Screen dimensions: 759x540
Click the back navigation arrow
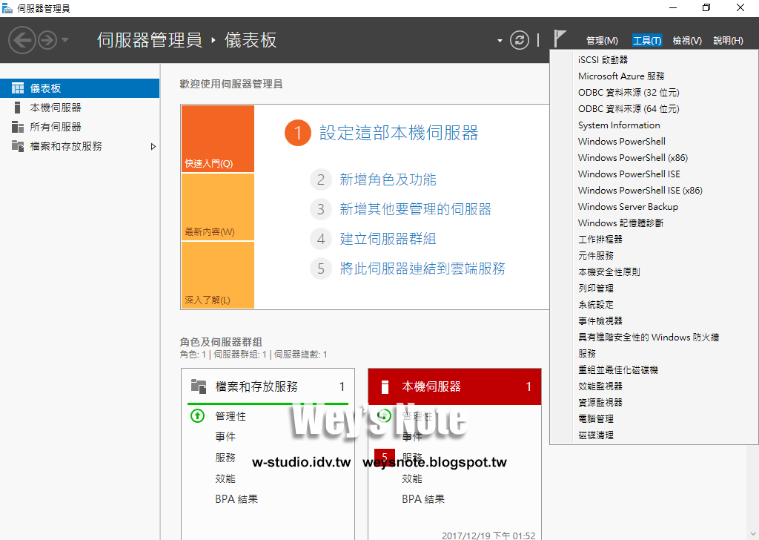pyautogui.click(x=21, y=40)
